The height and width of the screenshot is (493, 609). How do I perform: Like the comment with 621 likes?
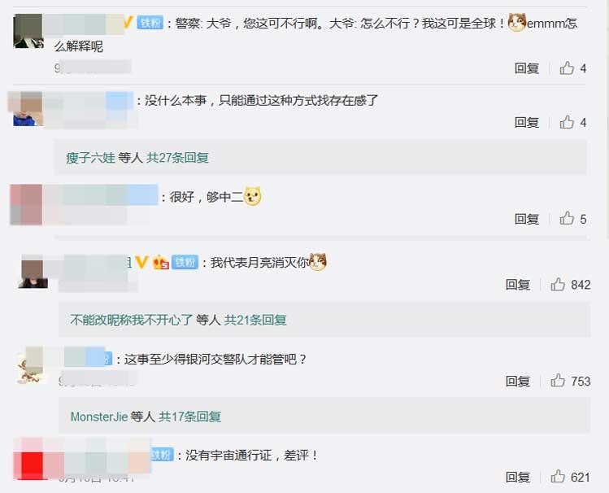coord(558,476)
